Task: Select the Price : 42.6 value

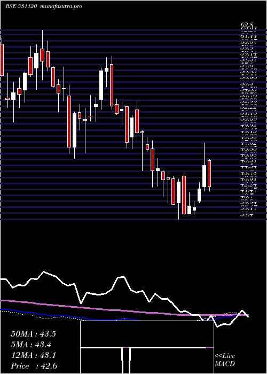Action: pyautogui.click(x=34, y=366)
